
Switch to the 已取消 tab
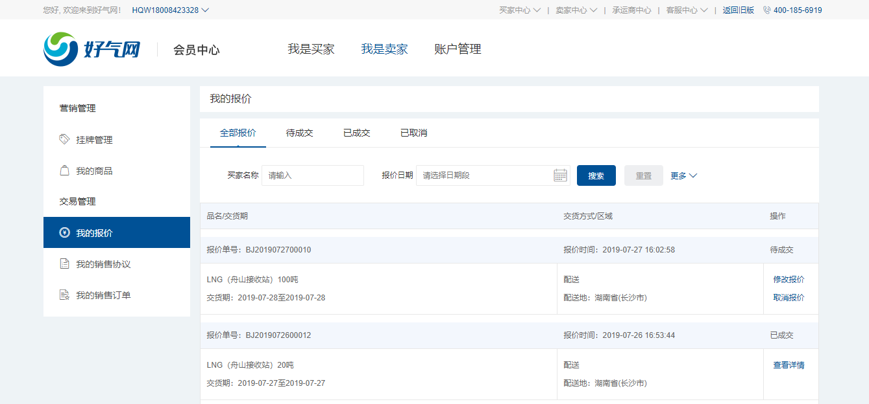point(414,133)
